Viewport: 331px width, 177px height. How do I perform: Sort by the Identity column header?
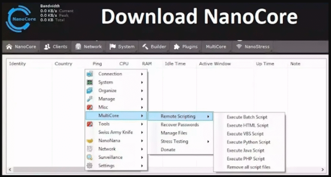click(18, 64)
